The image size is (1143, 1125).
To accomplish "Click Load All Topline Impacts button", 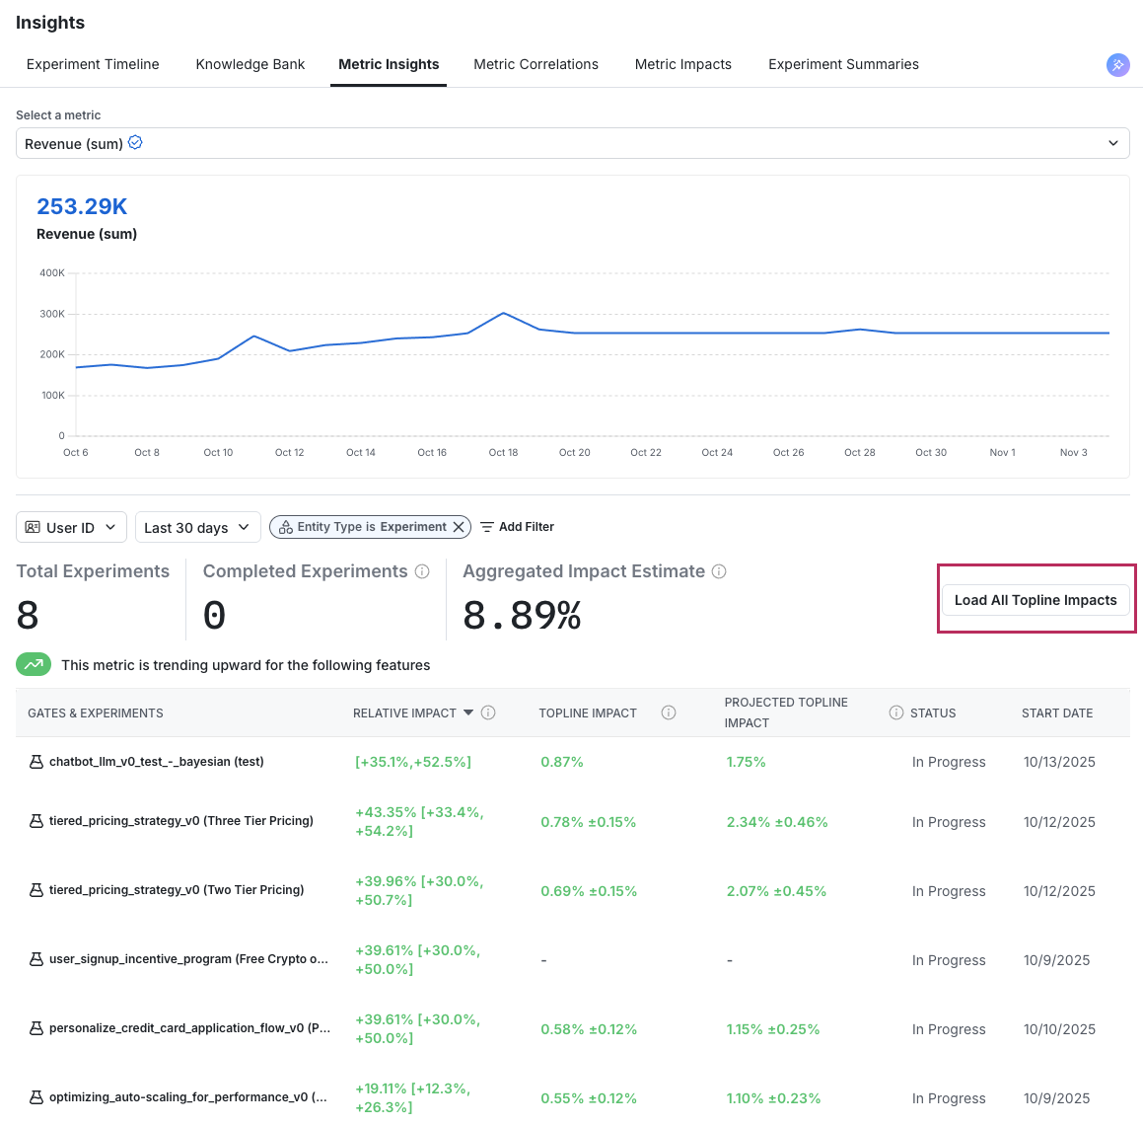I will click(1036, 600).
